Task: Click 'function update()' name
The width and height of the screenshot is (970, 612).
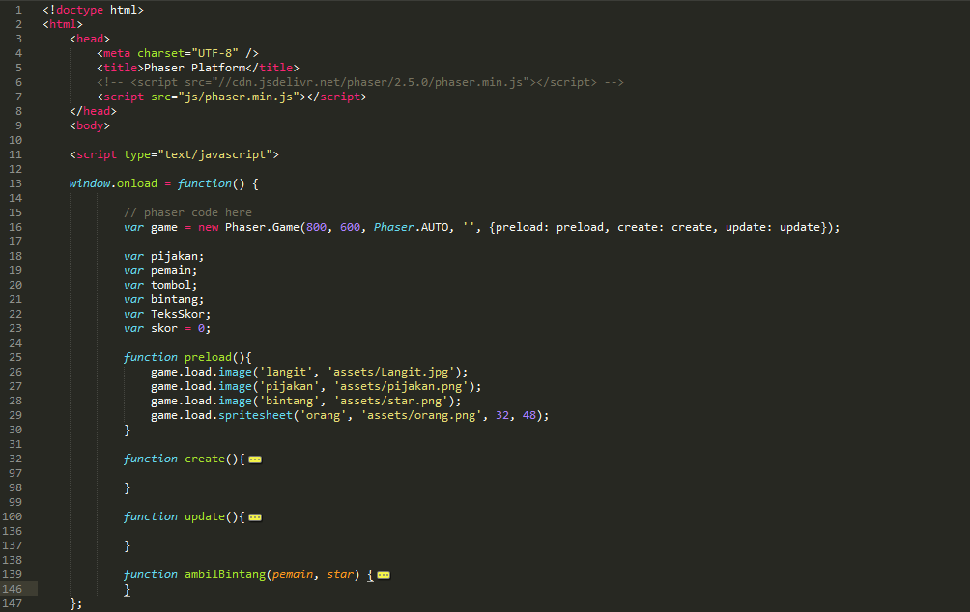Action: click(205, 516)
